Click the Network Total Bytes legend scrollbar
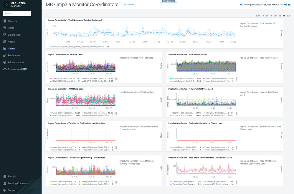The width and height of the screenshot is (294, 194). 237,113
